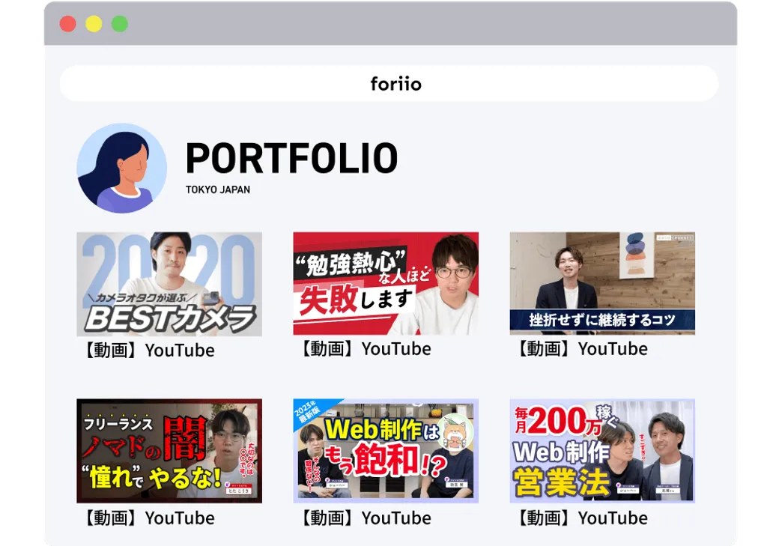Click YouTube caption under the 継続するコツ thumbnail
779x546 pixels.
[x=582, y=349]
